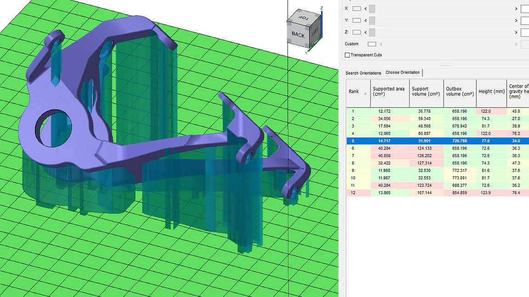This screenshot has width=529, height=297.
Task: Select the rank 10 orientation row
Action: 438,178
